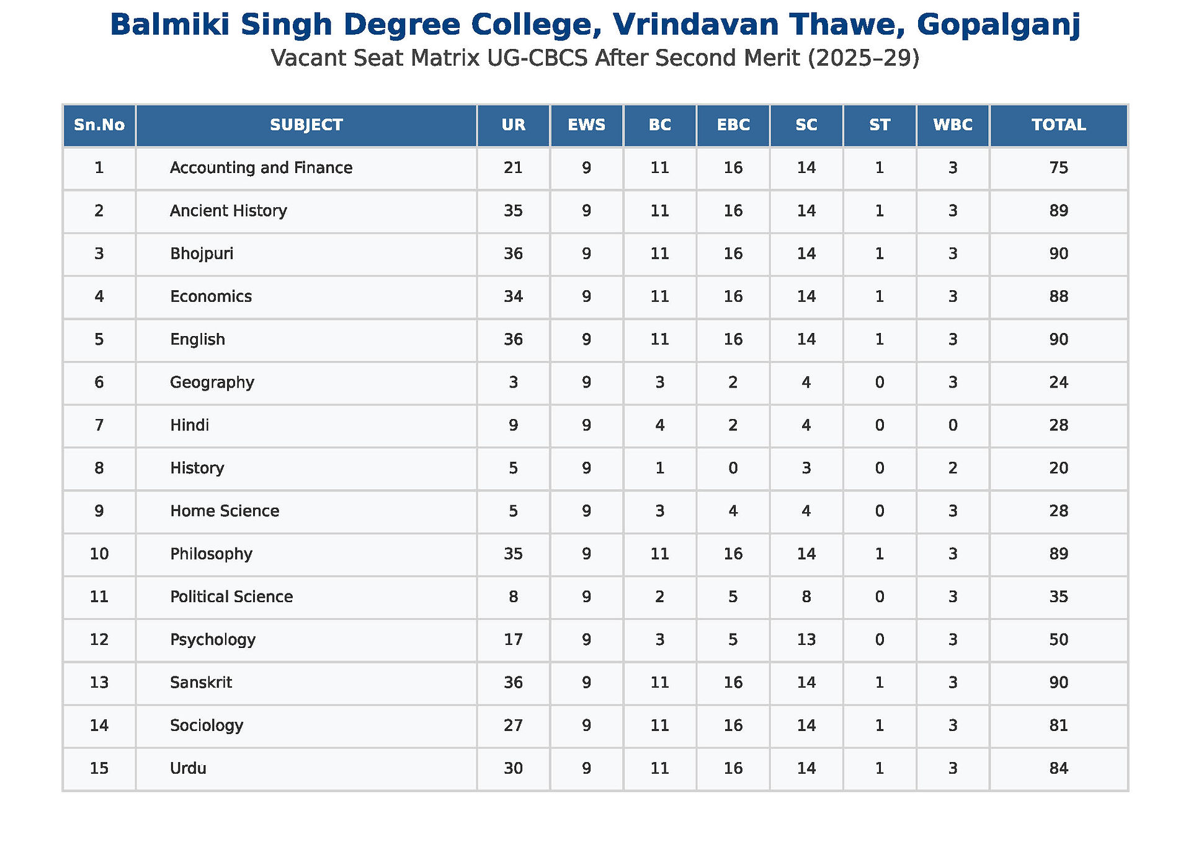
Task: Click the History total value 20
Action: coord(1058,468)
